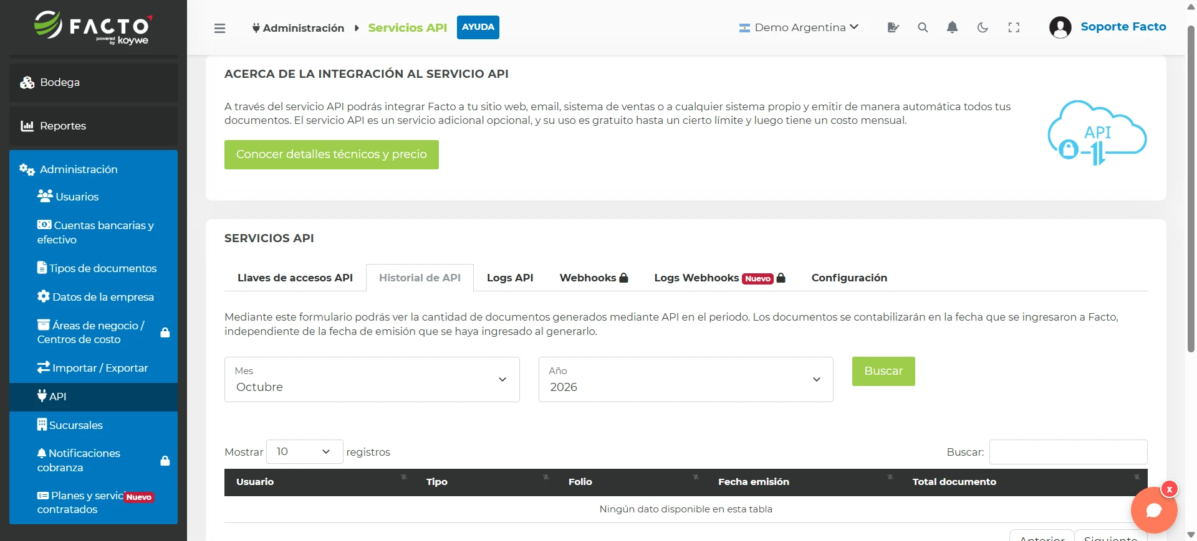The width and height of the screenshot is (1197, 541).
Task: Click the blue AYUDA button
Action: click(478, 27)
